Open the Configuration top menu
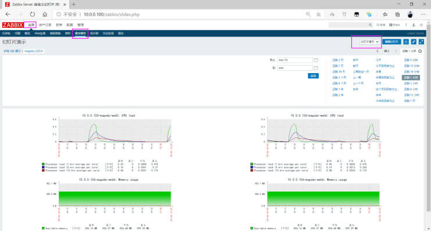The image size is (431, 231). tap(70, 25)
